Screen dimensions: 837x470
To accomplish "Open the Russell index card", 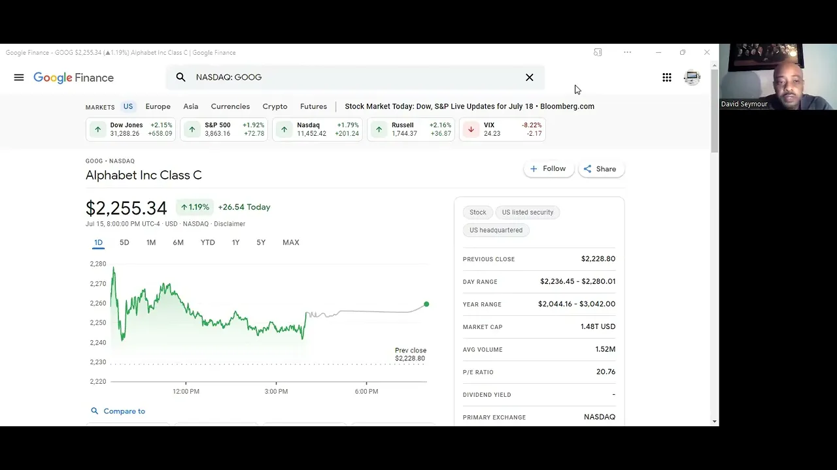I will (x=411, y=129).
